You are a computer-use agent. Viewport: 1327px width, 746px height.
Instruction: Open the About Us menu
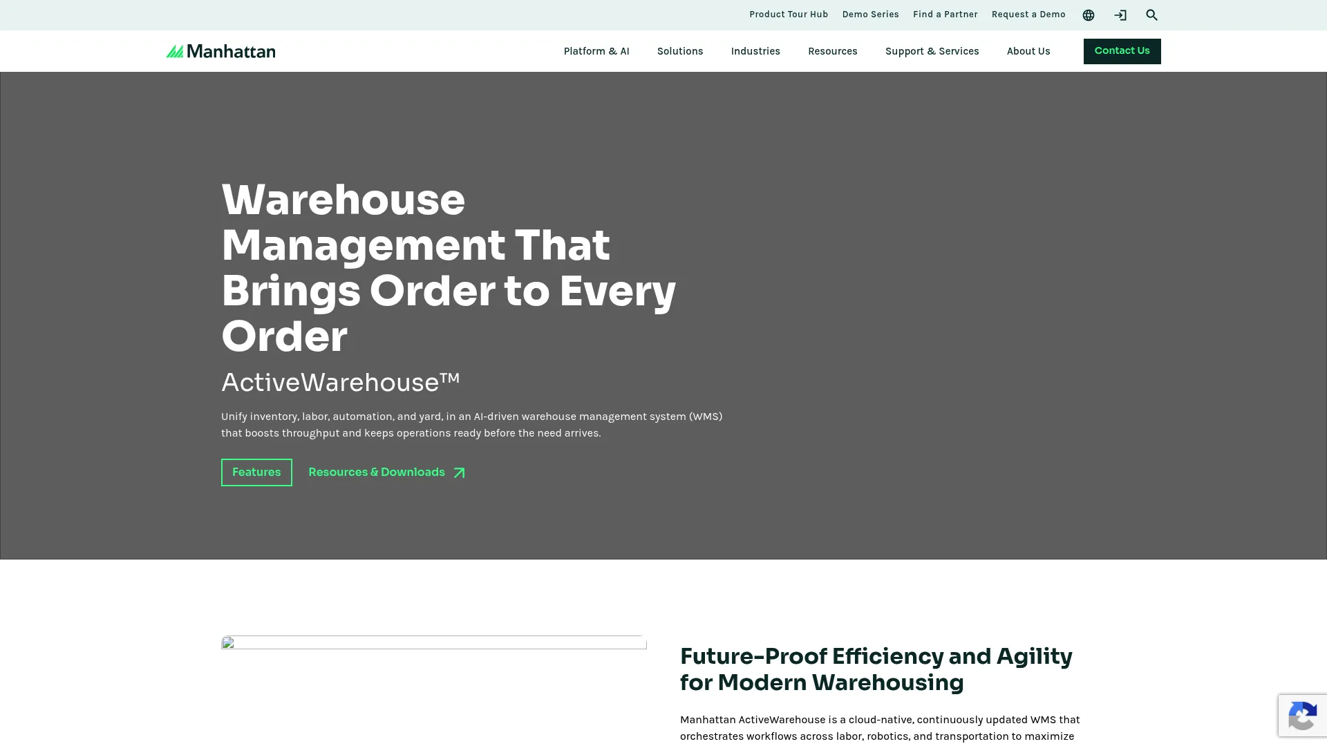pyautogui.click(x=1028, y=51)
